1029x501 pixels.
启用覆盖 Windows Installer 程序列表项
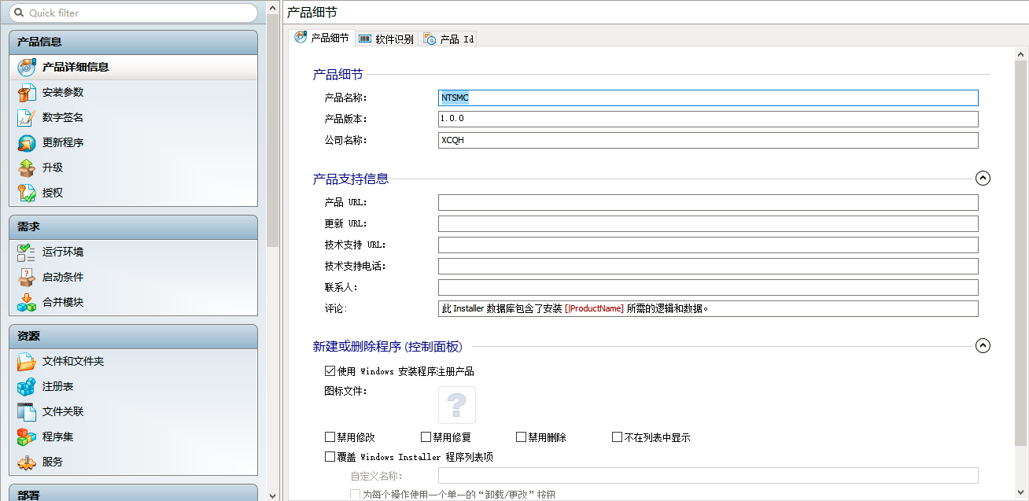[330, 456]
